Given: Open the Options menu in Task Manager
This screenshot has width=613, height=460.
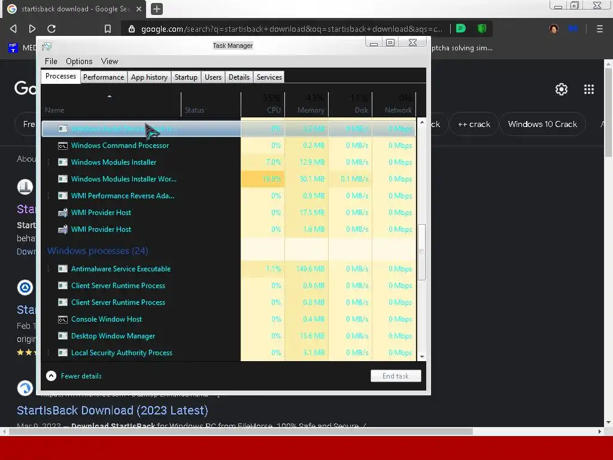Looking at the screenshot, I should (79, 62).
